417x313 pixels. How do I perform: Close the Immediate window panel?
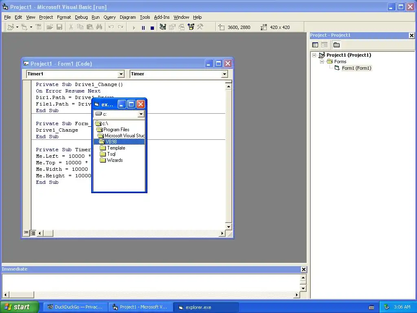303,269
